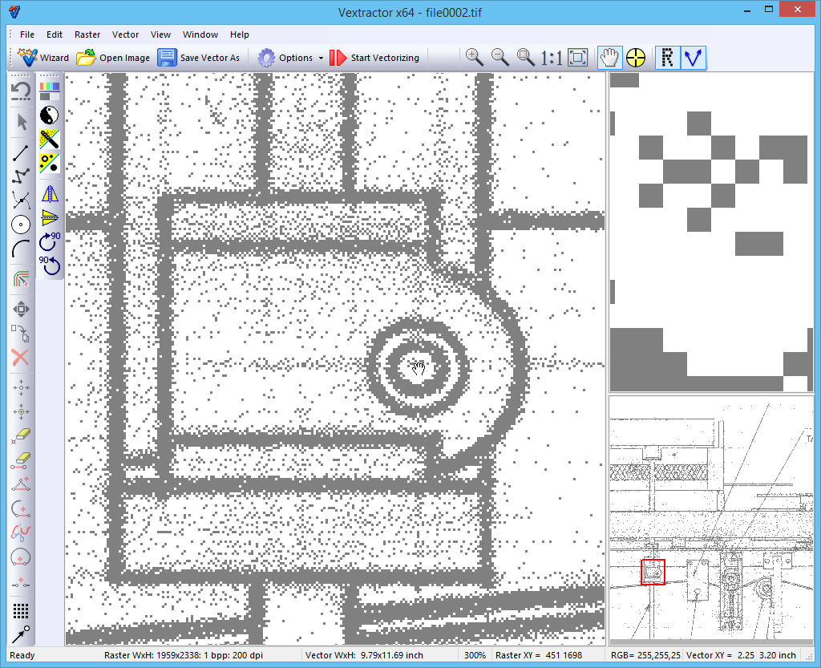821x668 pixels.
Task: Select the polyline drawing tool
Action: tap(22, 176)
